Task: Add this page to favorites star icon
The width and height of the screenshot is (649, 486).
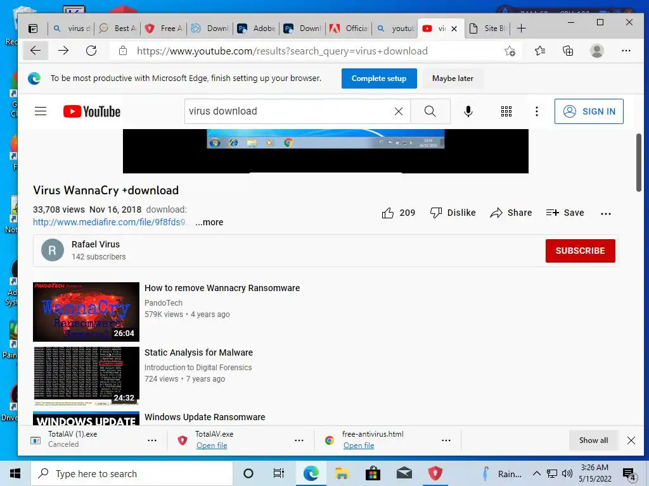Action: click(x=510, y=51)
